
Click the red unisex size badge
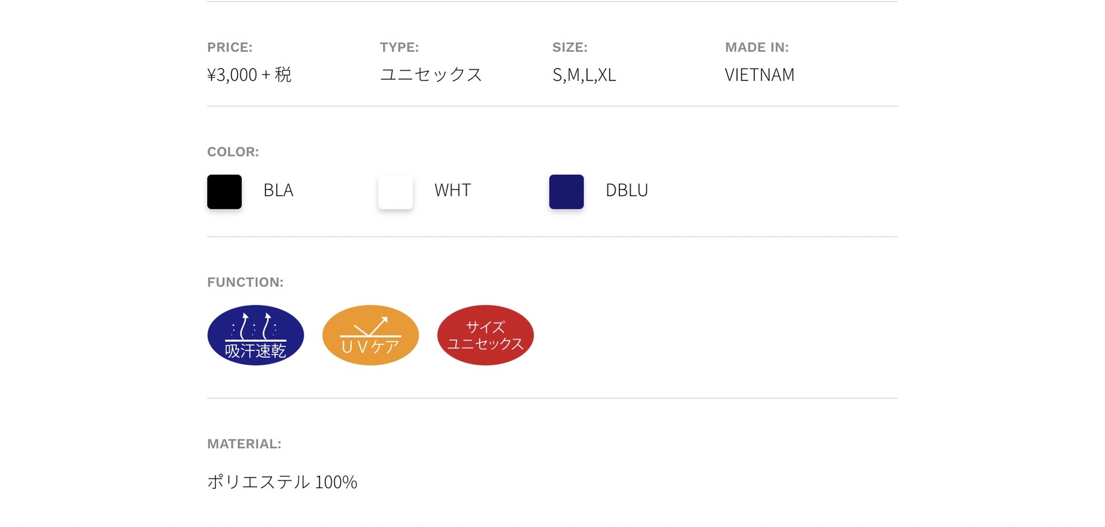point(485,335)
